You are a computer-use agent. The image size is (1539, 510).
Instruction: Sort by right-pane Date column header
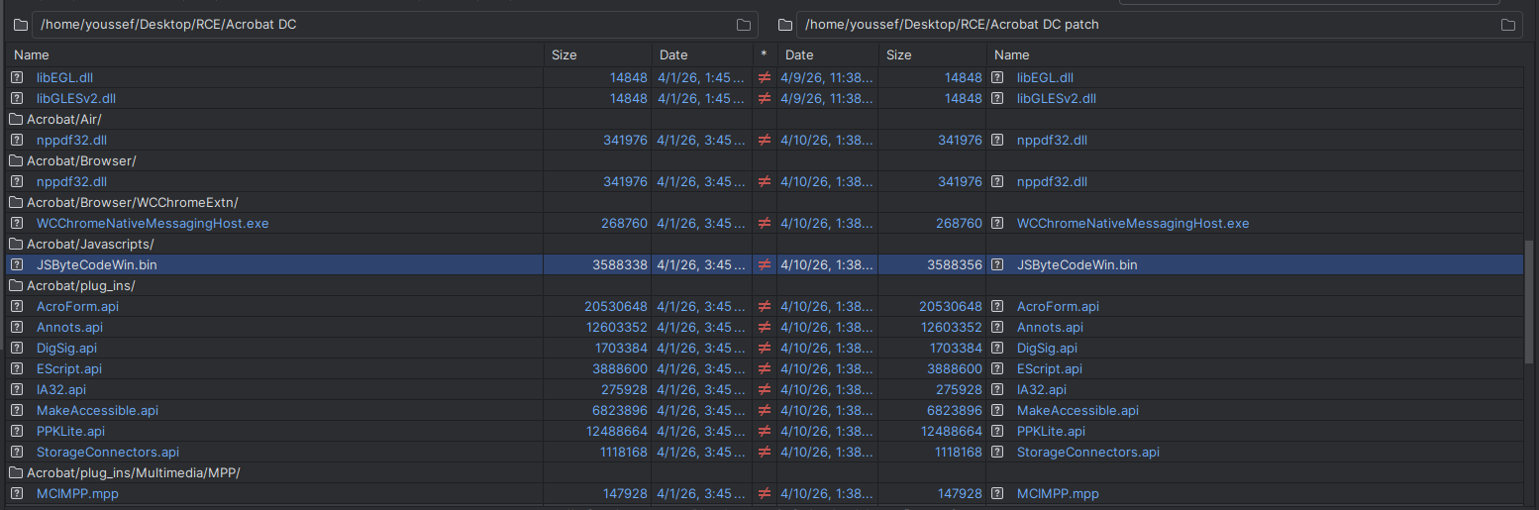pos(828,54)
